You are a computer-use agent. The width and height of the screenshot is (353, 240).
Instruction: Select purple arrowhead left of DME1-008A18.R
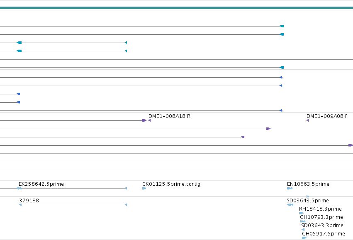149,120
